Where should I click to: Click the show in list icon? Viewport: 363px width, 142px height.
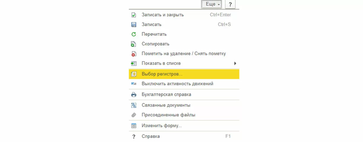point(134,63)
